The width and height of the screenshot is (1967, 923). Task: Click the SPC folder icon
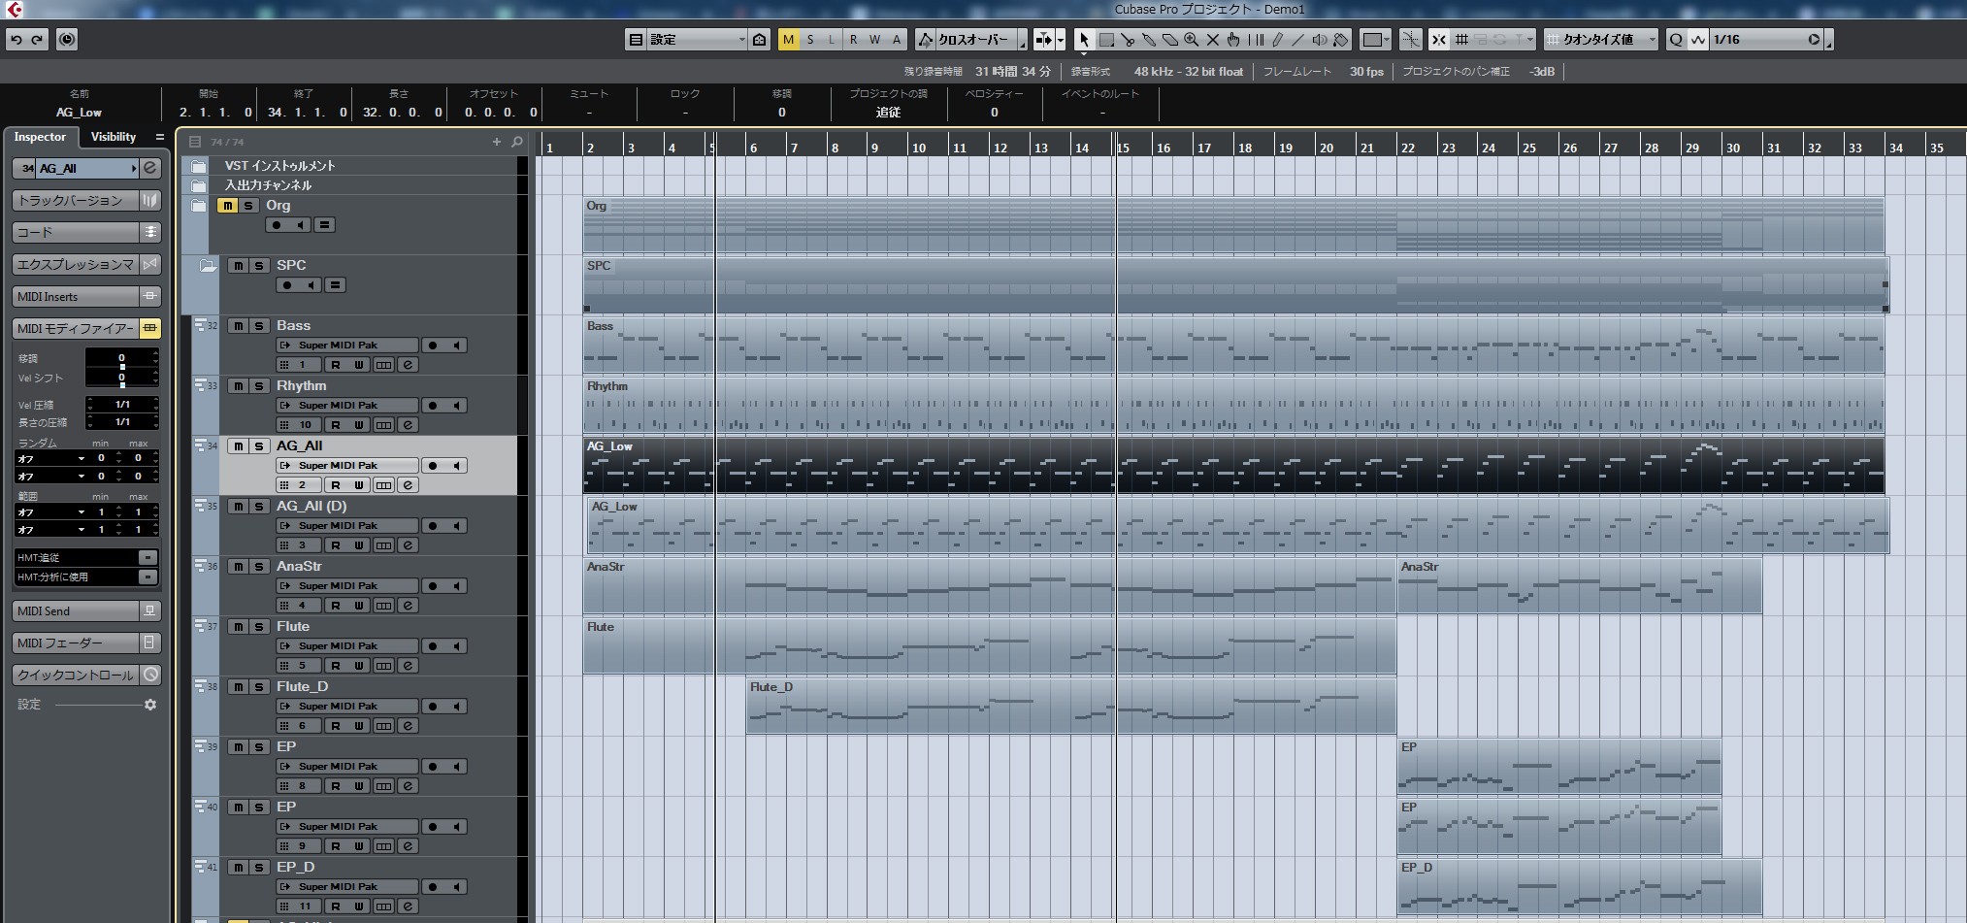[208, 266]
